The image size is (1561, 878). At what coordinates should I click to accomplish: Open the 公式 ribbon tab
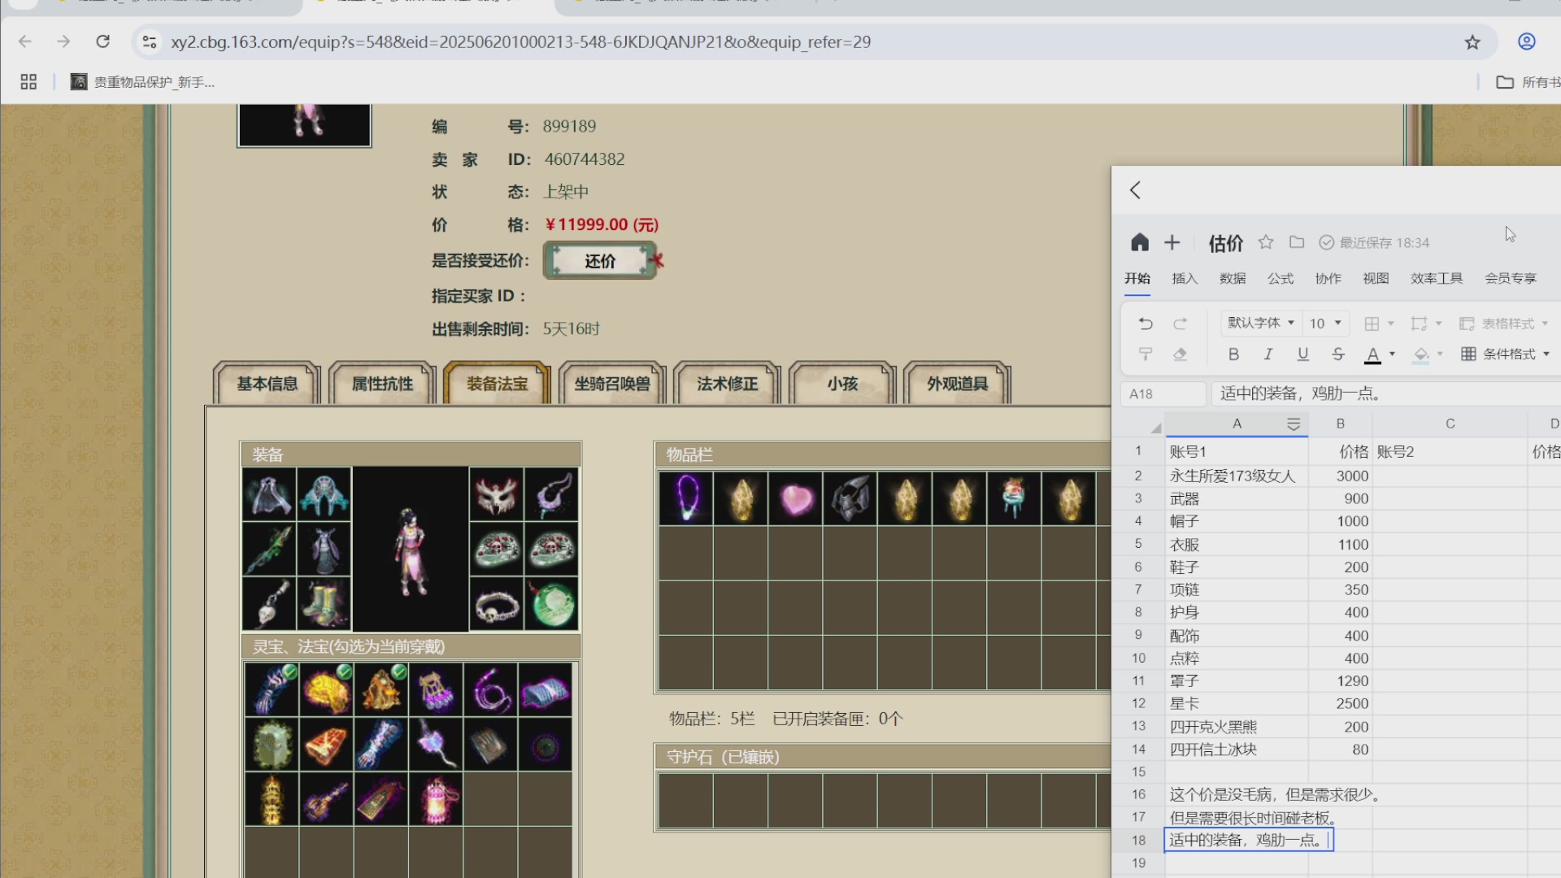coord(1281,279)
